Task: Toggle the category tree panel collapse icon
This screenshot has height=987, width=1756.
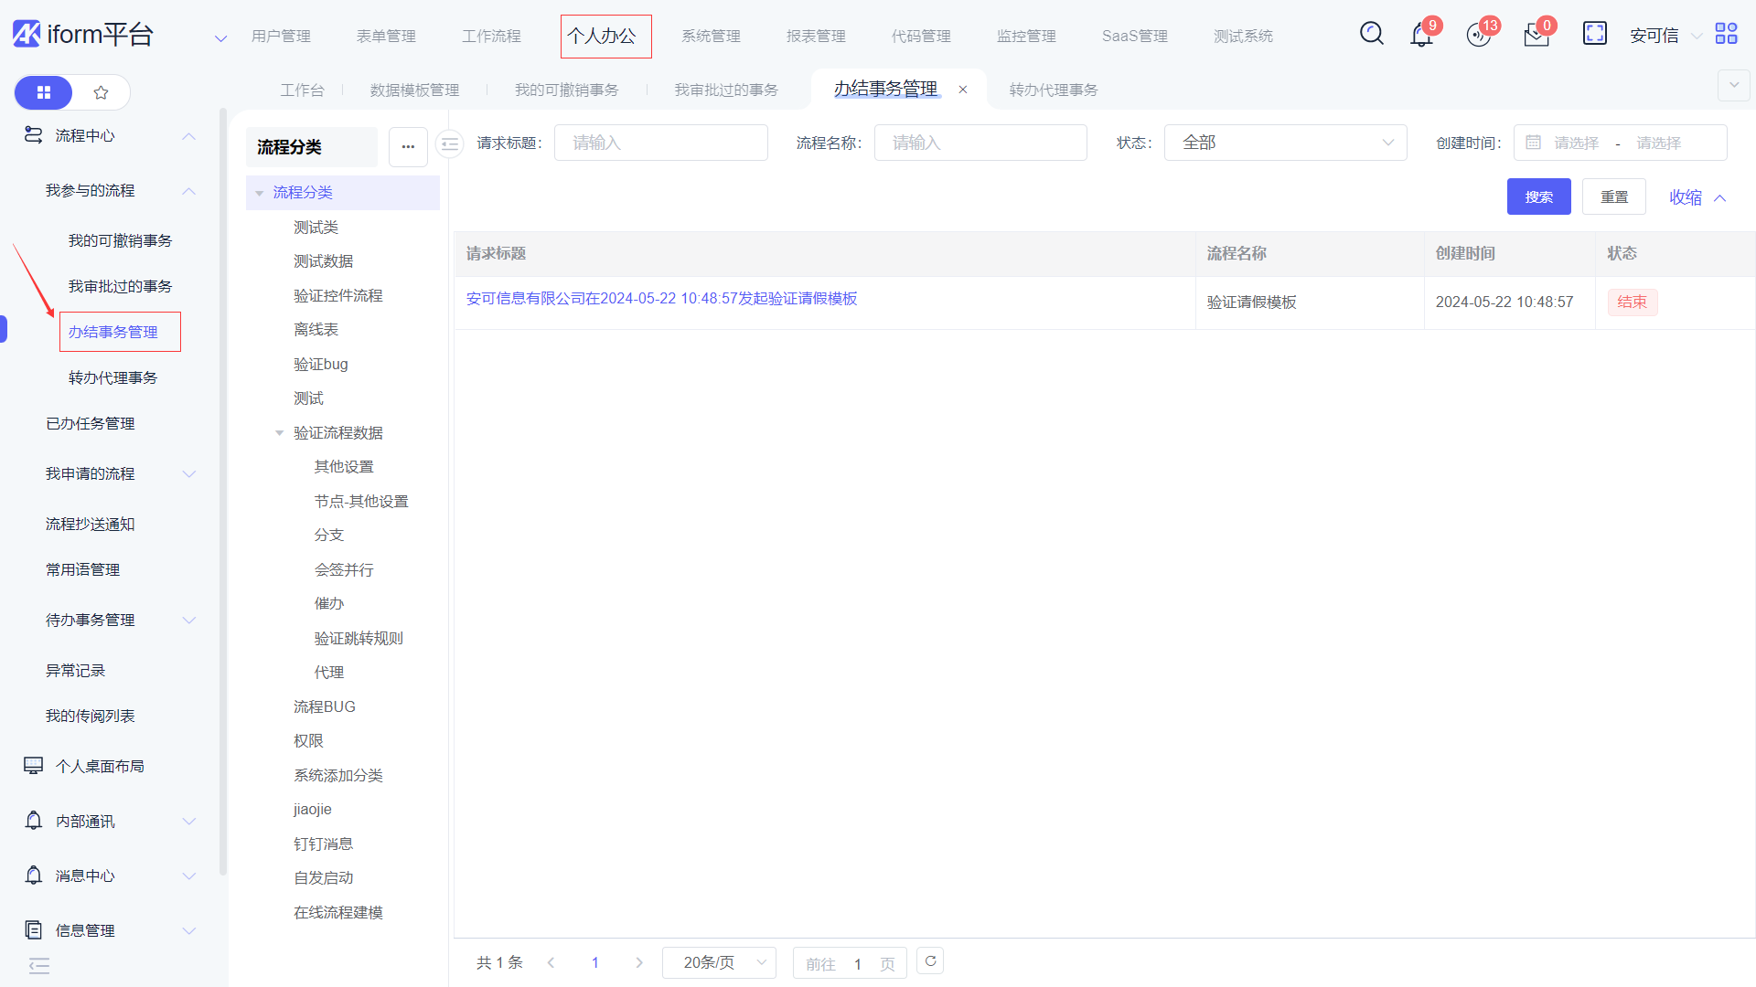Action: (449, 143)
